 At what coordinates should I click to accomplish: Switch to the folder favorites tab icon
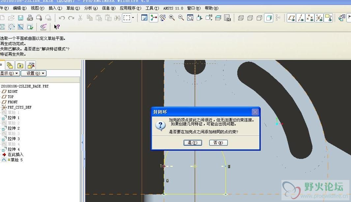click(20, 65)
